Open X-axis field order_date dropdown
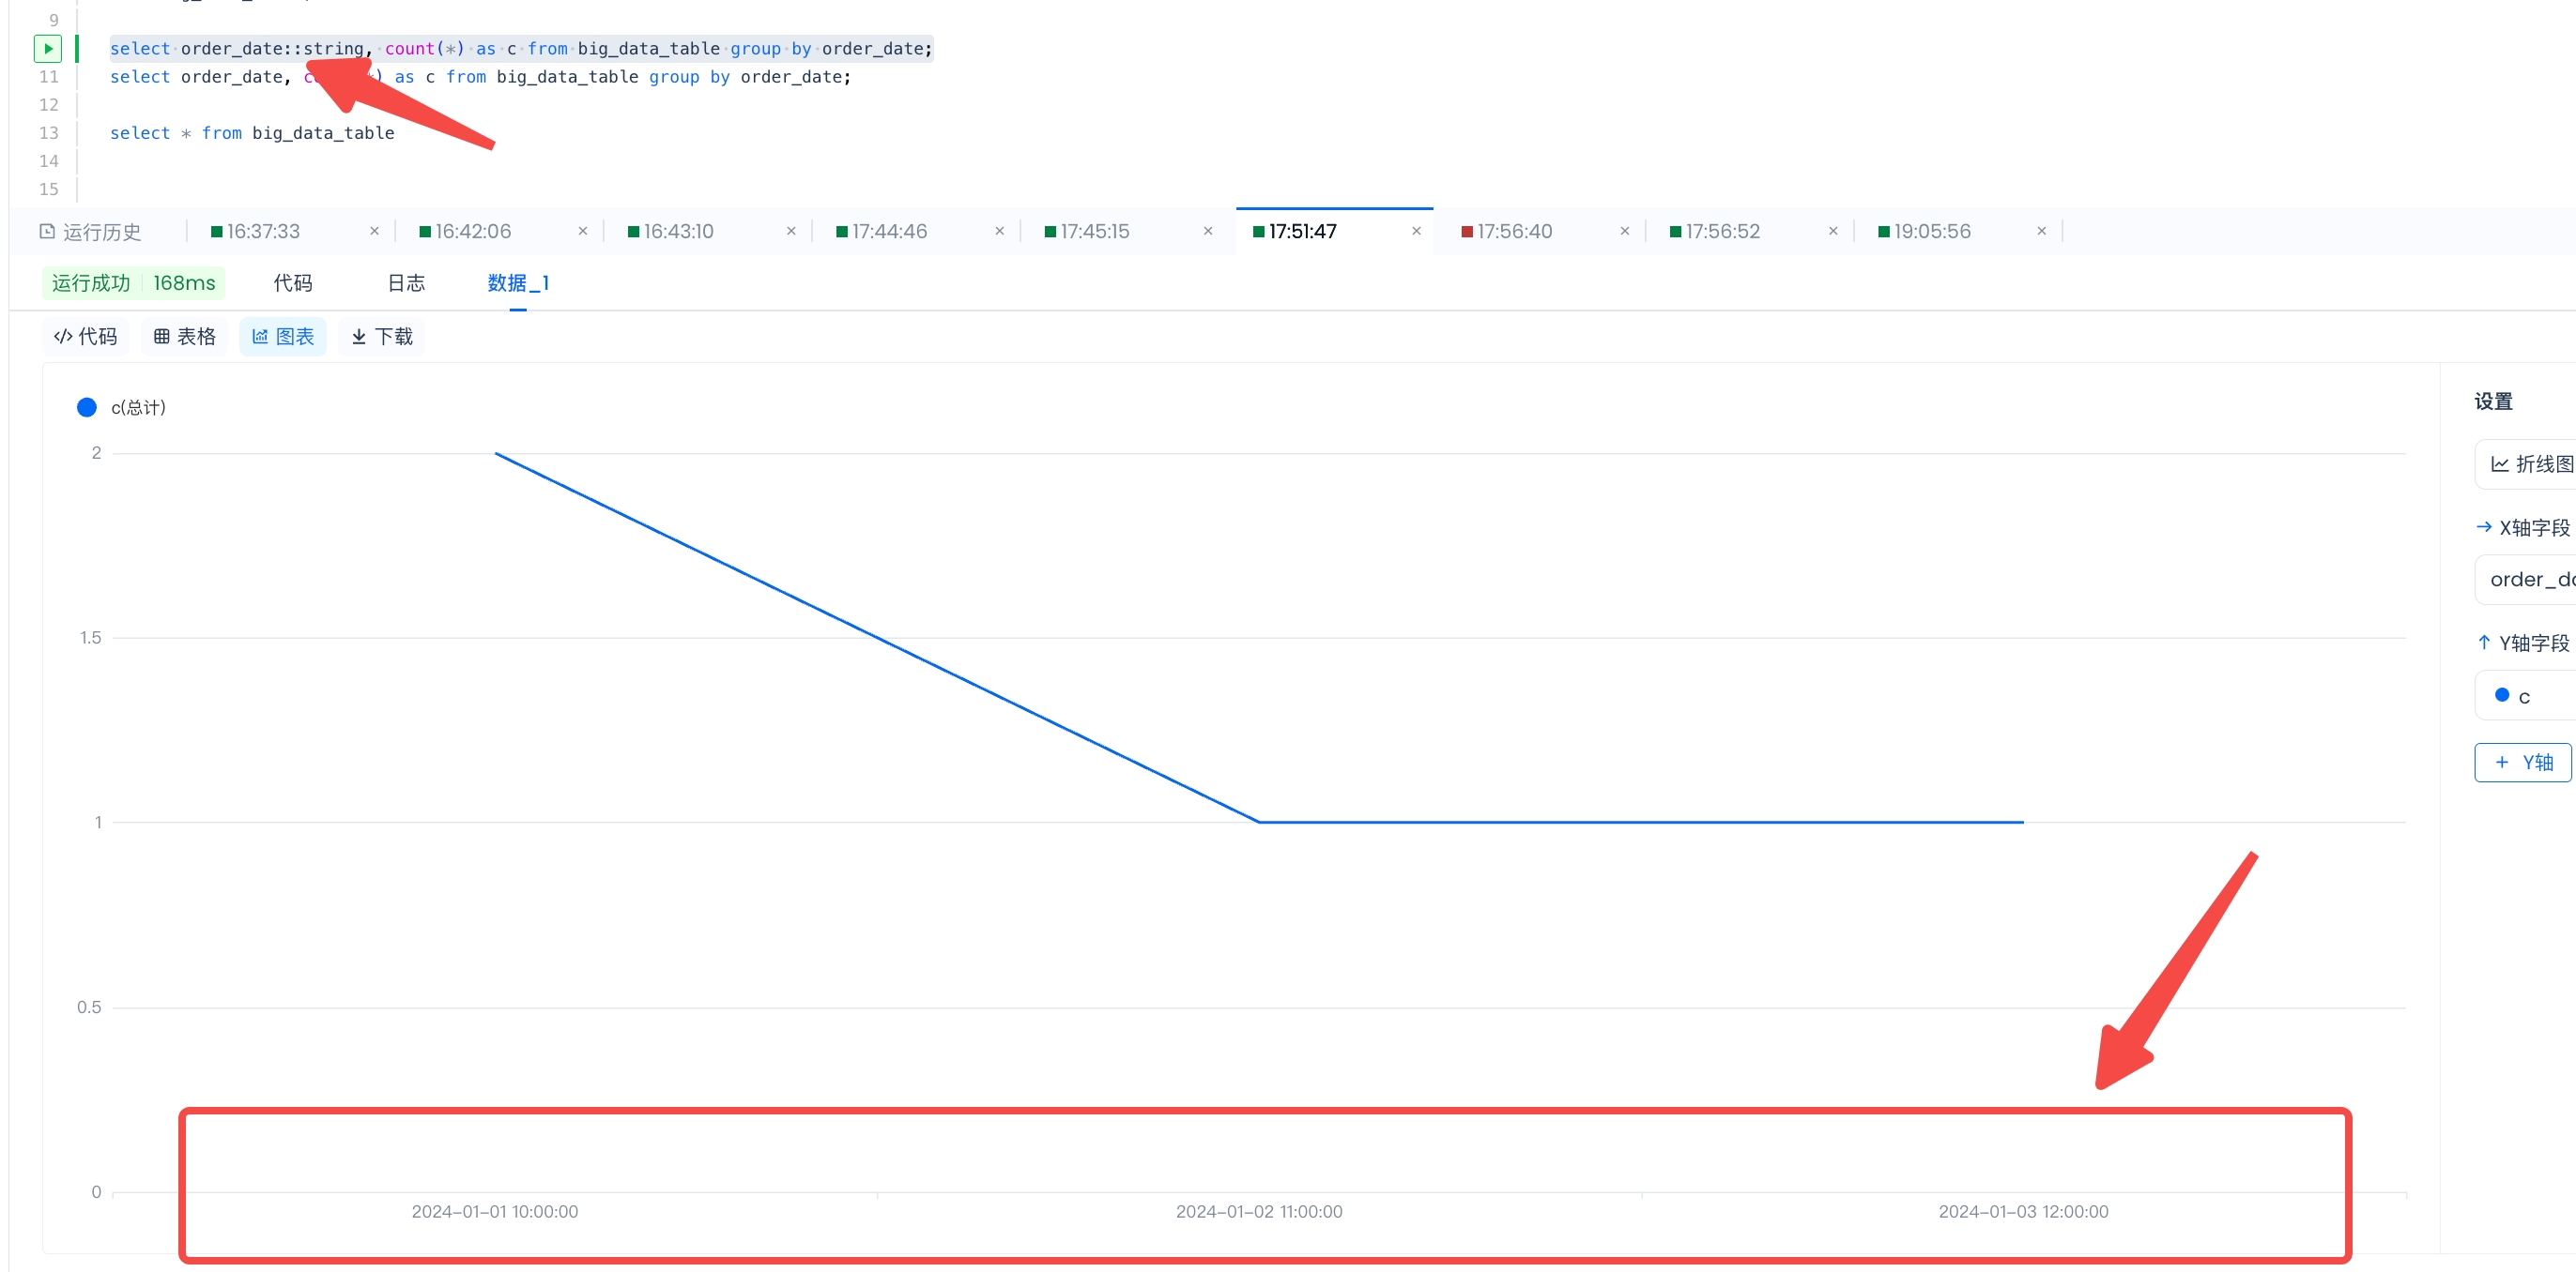 pos(2530,580)
